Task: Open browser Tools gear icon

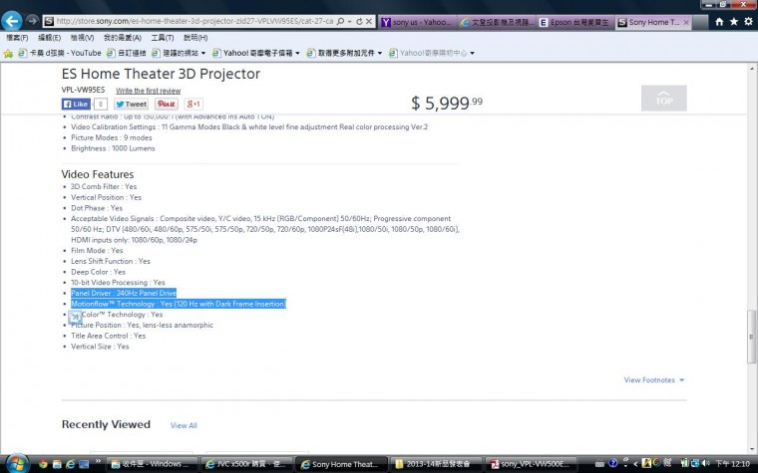Action: (x=748, y=20)
